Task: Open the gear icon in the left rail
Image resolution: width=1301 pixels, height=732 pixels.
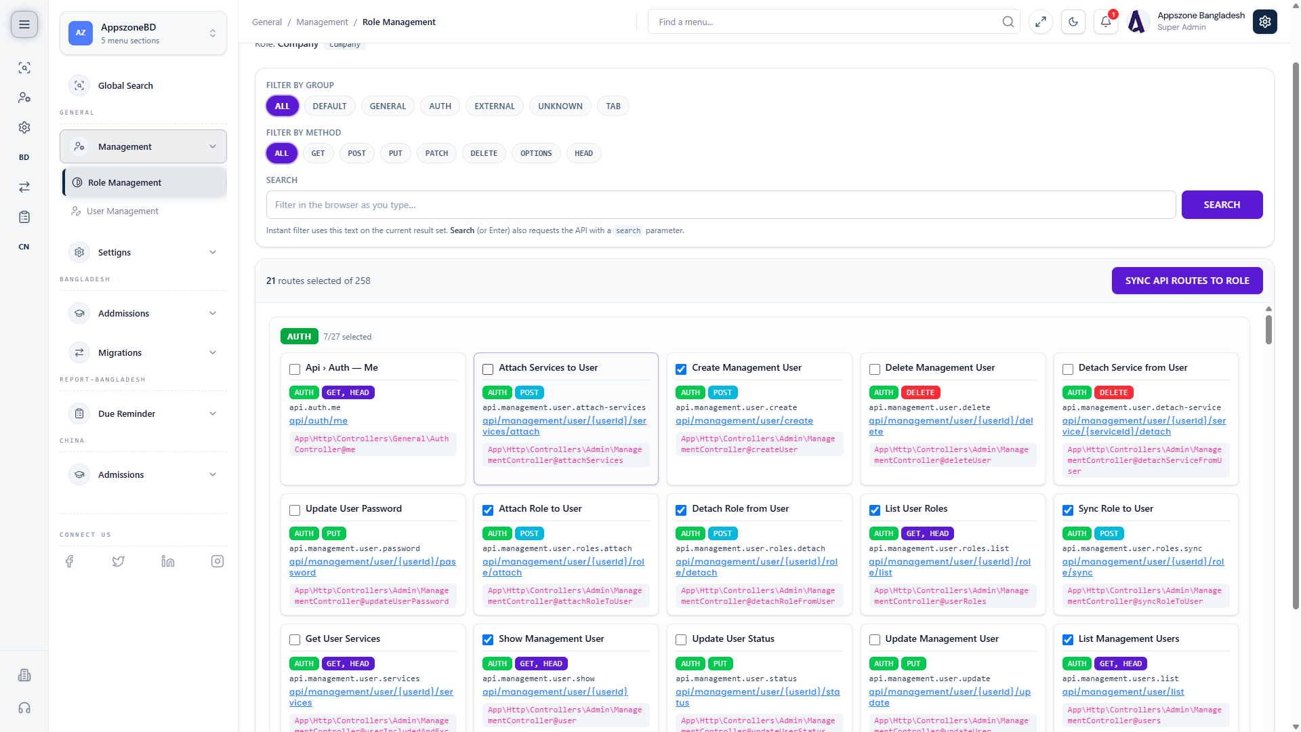Action: (24, 127)
